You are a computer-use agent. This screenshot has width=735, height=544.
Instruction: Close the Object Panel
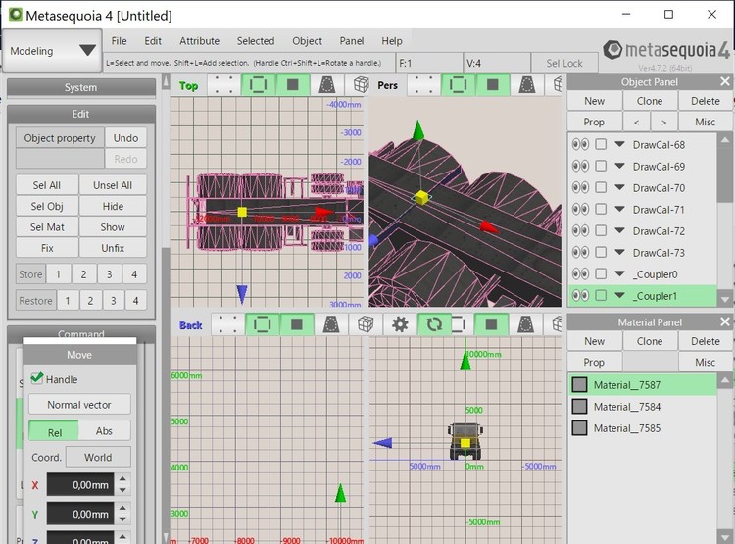coord(724,82)
